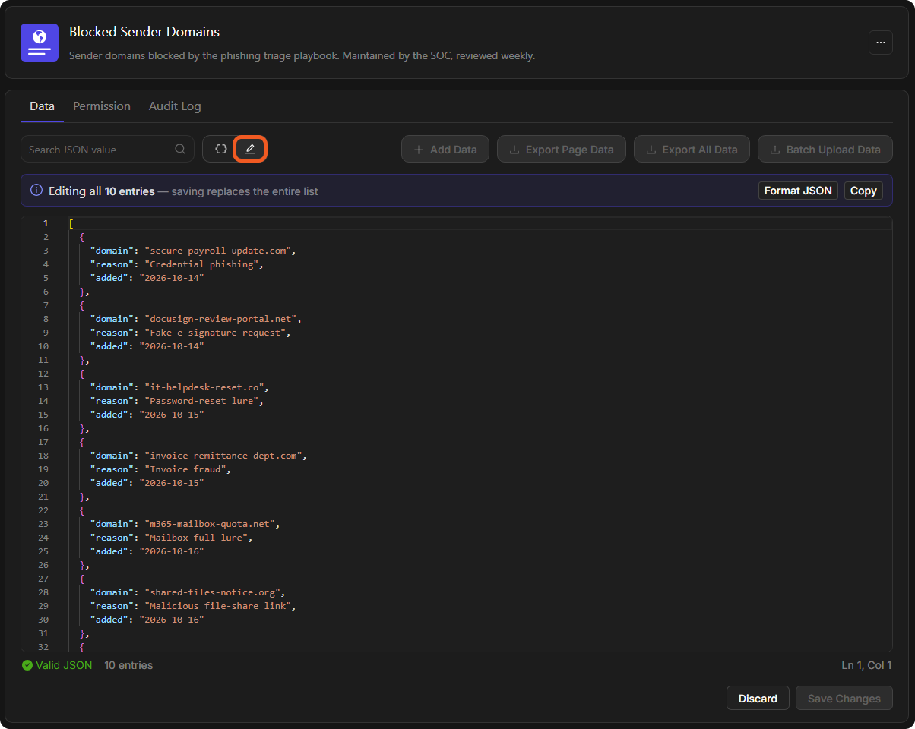This screenshot has width=915, height=729.
Task: Click Export All Data button
Action: [x=692, y=149]
